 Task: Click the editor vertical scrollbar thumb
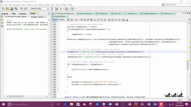[x=188, y=65]
